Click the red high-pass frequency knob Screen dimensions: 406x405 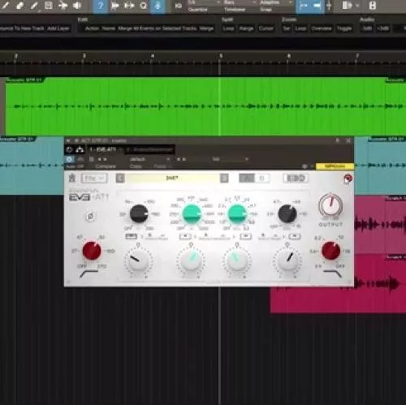[x=92, y=251]
